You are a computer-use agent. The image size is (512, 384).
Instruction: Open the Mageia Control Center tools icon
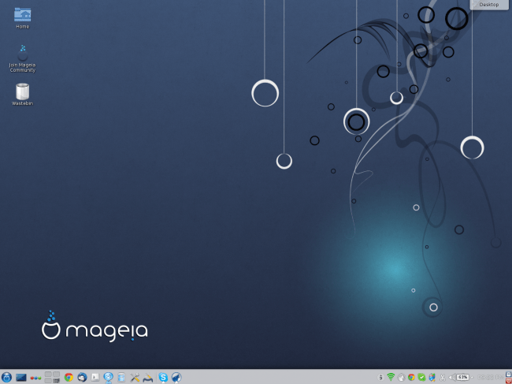click(x=135, y=378)
